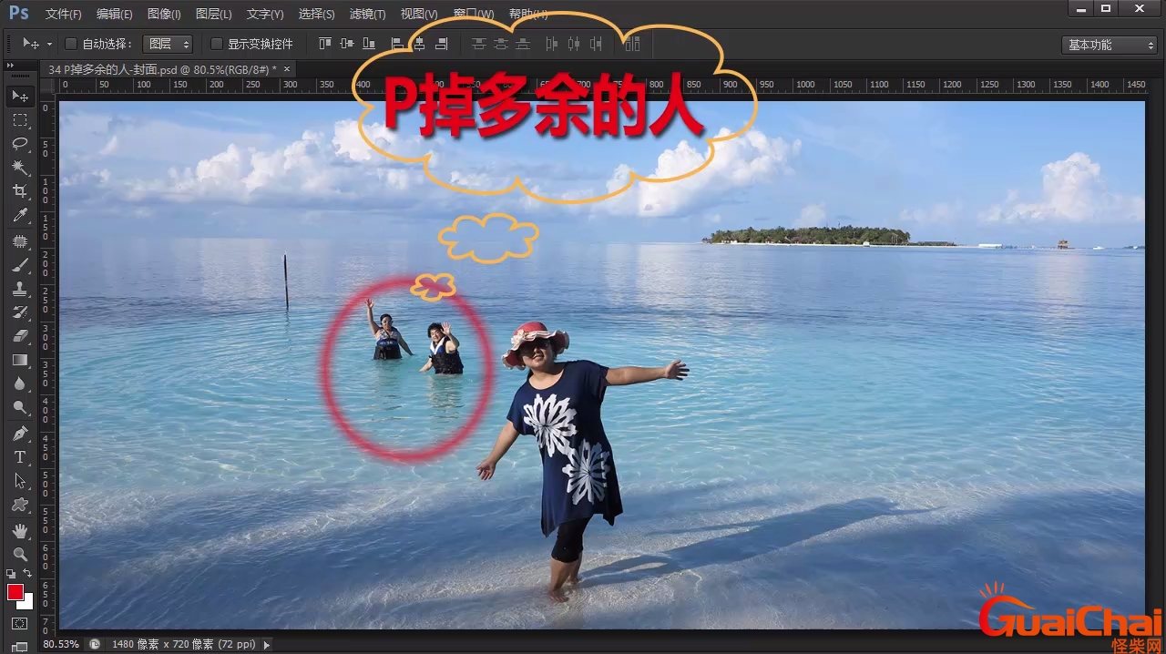Select the Magic Wand tool
Screen dimensions: 1166x654
pos(20,168)
